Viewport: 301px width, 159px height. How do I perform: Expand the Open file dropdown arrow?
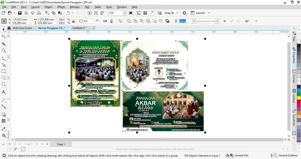point(14,13)
